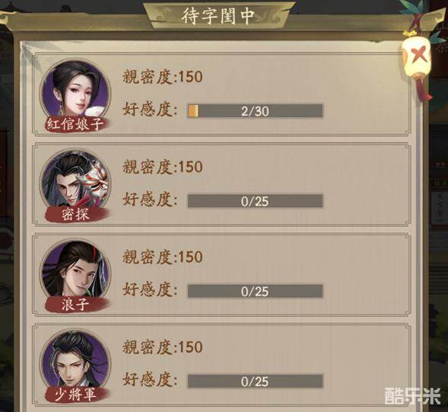Image resolution: width=448 pixels, height=412 pixels.
Task: Click the 酷乐米 watermark logo
Action: coord(412,396)
